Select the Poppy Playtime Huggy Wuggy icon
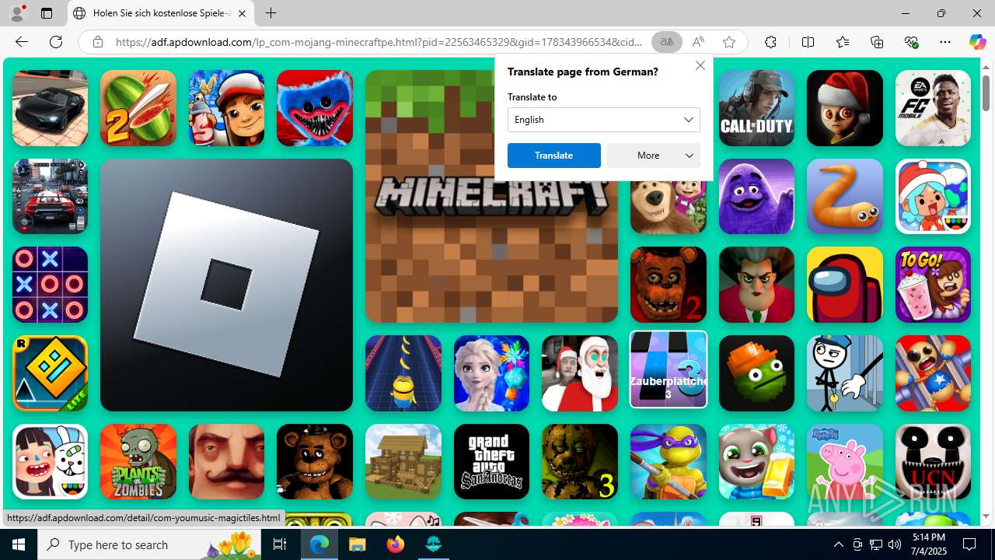The image size is (995, 560). [315, 108]
